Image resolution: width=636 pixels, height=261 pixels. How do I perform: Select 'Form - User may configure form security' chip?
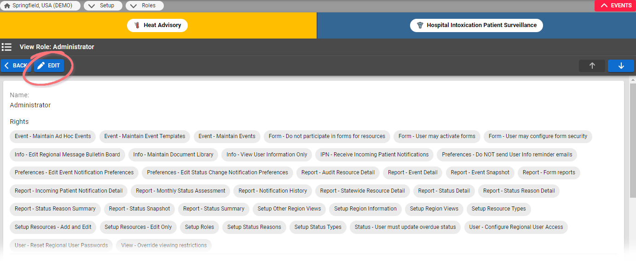[x=538, y=136]
